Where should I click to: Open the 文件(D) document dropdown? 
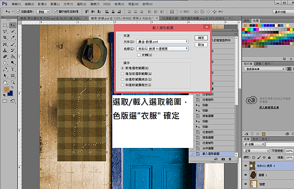[x=162, y=42]
